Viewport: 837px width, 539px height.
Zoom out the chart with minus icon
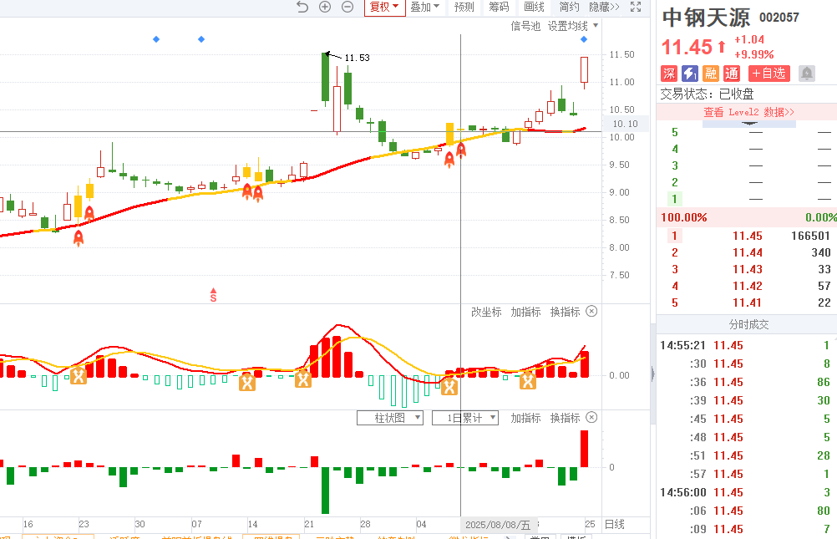pyautogui.click(x=347, y=7)
